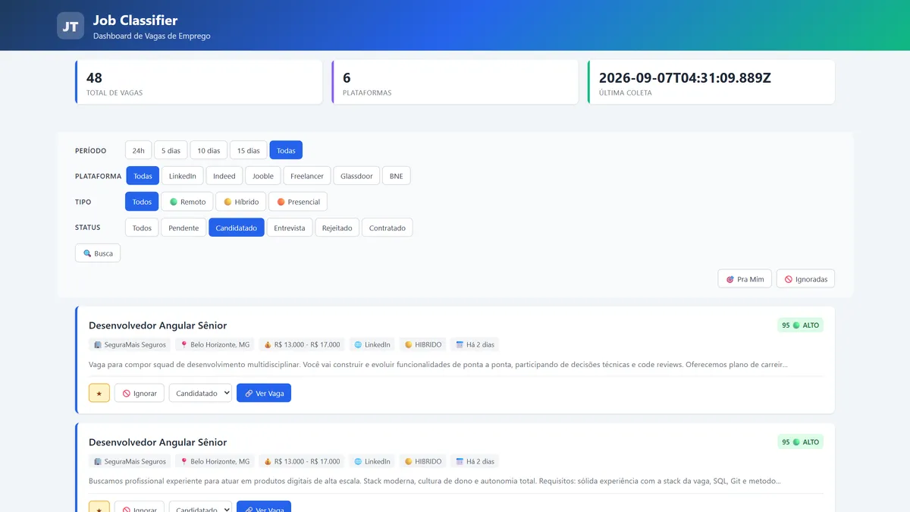The height and width of the screenshot is (512, 910).
Task: Click 'Há 2 dias' tag on 'Vaga para compor squad' card
Action: click(475, 344)
